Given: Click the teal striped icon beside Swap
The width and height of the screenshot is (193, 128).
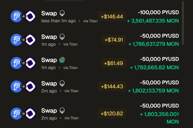Looking at the screenshot, I should [62, 60].
